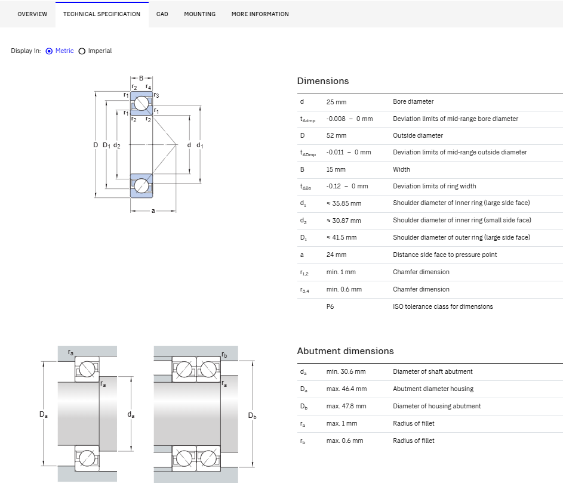Click the single bearing abutment diagram showing Da

(x=87, y=414)
